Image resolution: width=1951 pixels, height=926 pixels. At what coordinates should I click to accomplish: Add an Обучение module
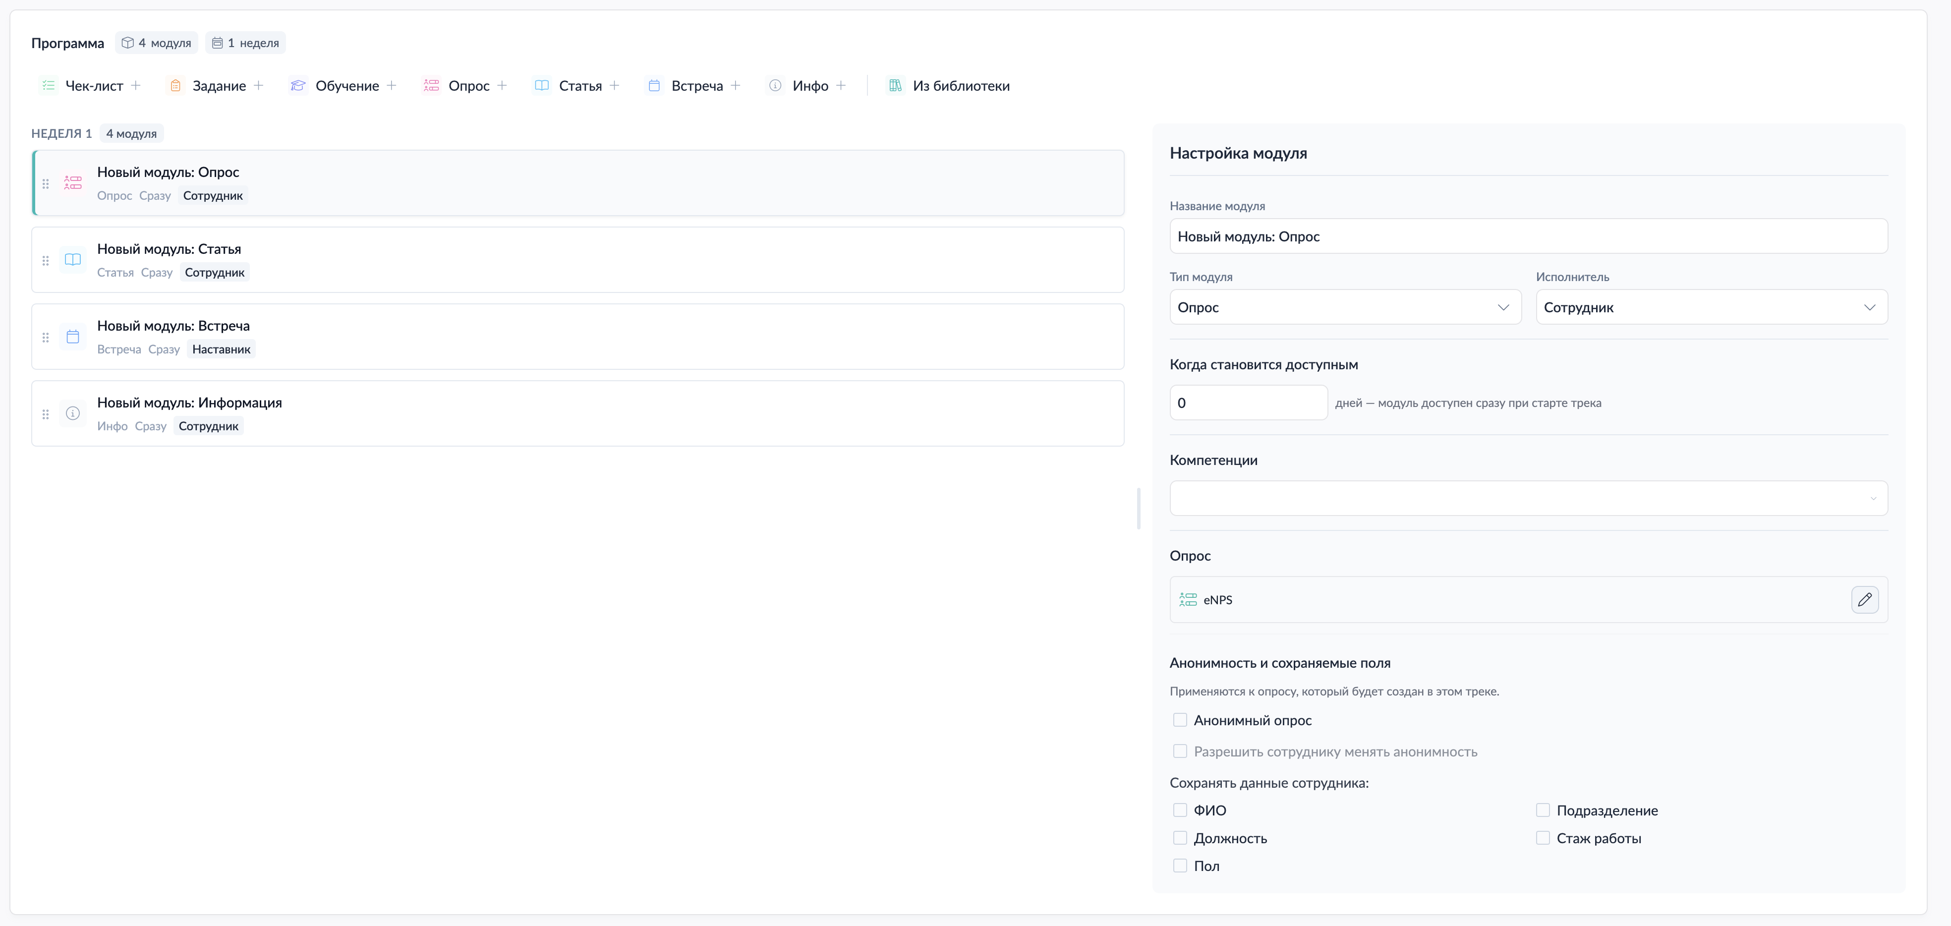point(344,86)
